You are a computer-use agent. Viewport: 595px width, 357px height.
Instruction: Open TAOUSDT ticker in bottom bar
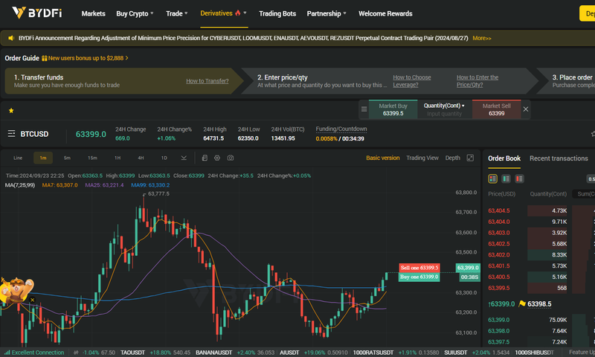tap(133, 353)
